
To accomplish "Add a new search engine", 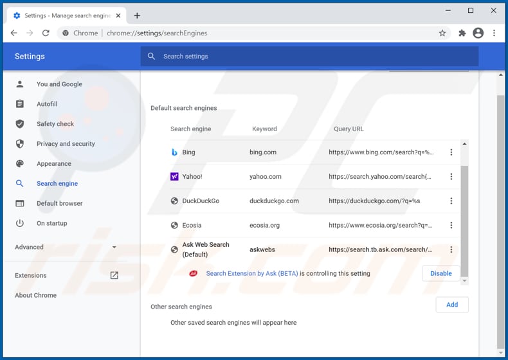I will [452, 305].
